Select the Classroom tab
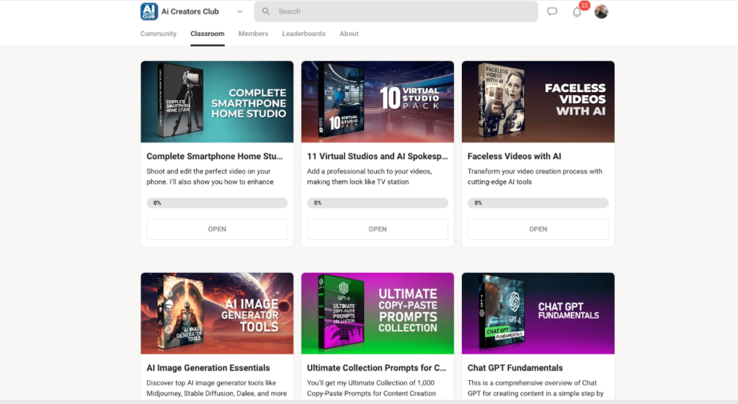Image resolution: width=738 pixels, height=404 pixels. click(x=207, y=34)
